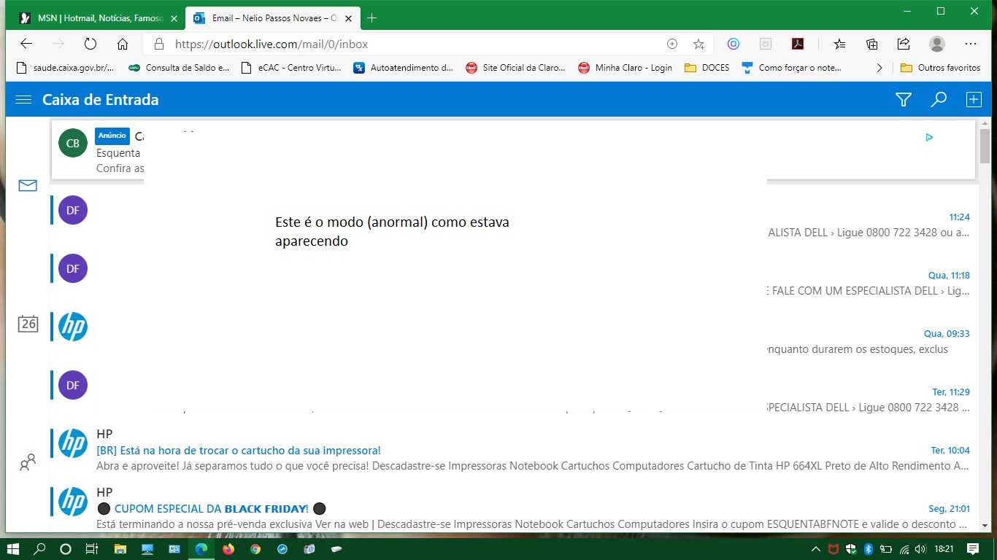The width and height of the screenshot is (997, 560).
Task: Open the Favorites list button
Action: (x=839, y=44)
